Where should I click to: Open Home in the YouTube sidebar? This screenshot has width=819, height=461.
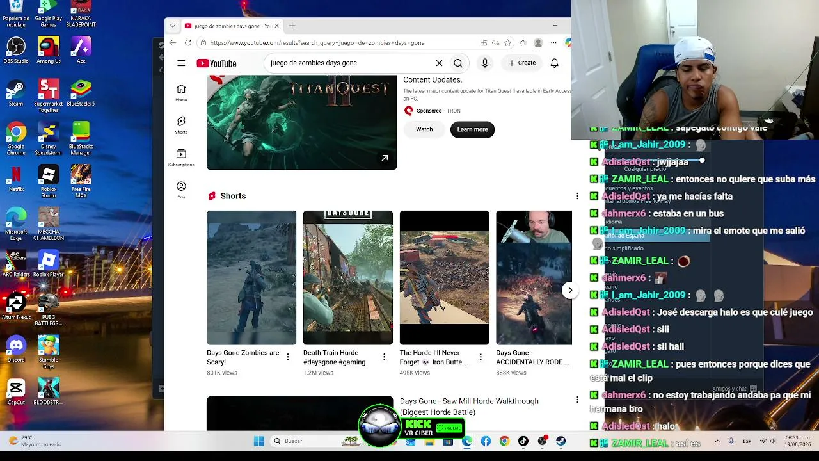(181, 93)
